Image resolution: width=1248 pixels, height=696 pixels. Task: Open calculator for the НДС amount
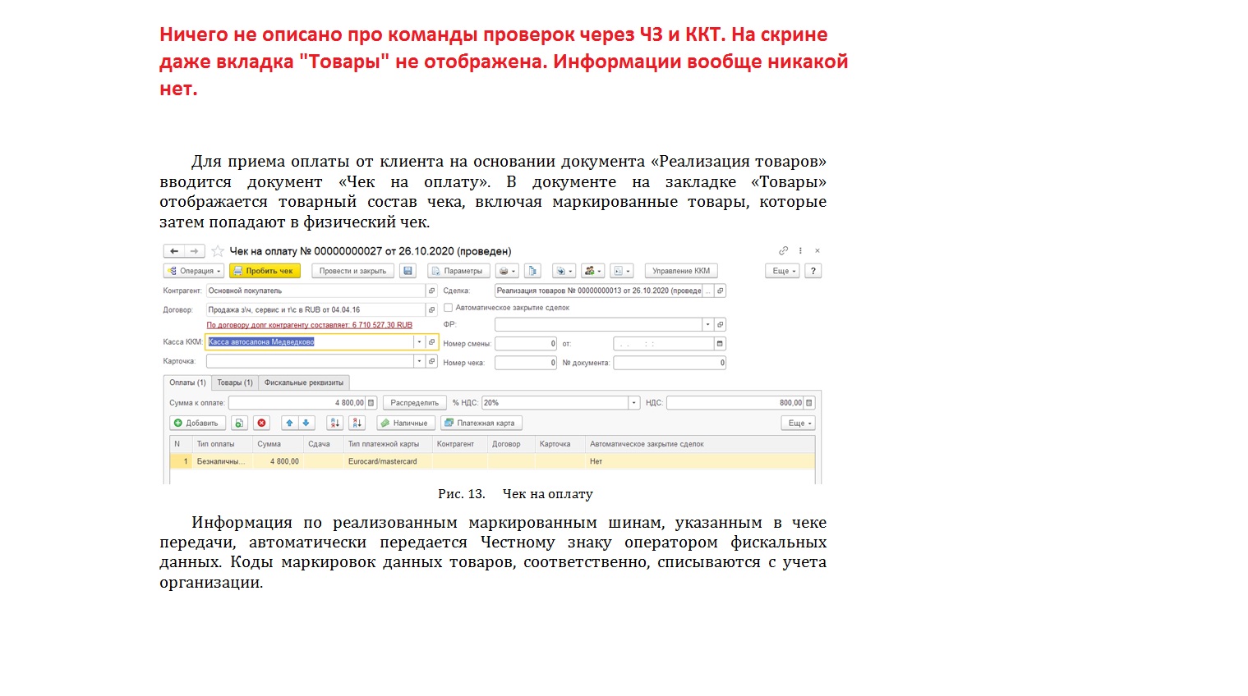click(x=809, y=403)
